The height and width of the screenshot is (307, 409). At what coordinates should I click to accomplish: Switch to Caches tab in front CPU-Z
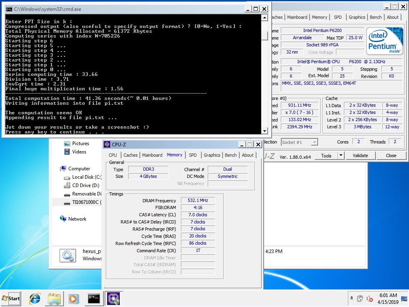click(x=131, y=155)
